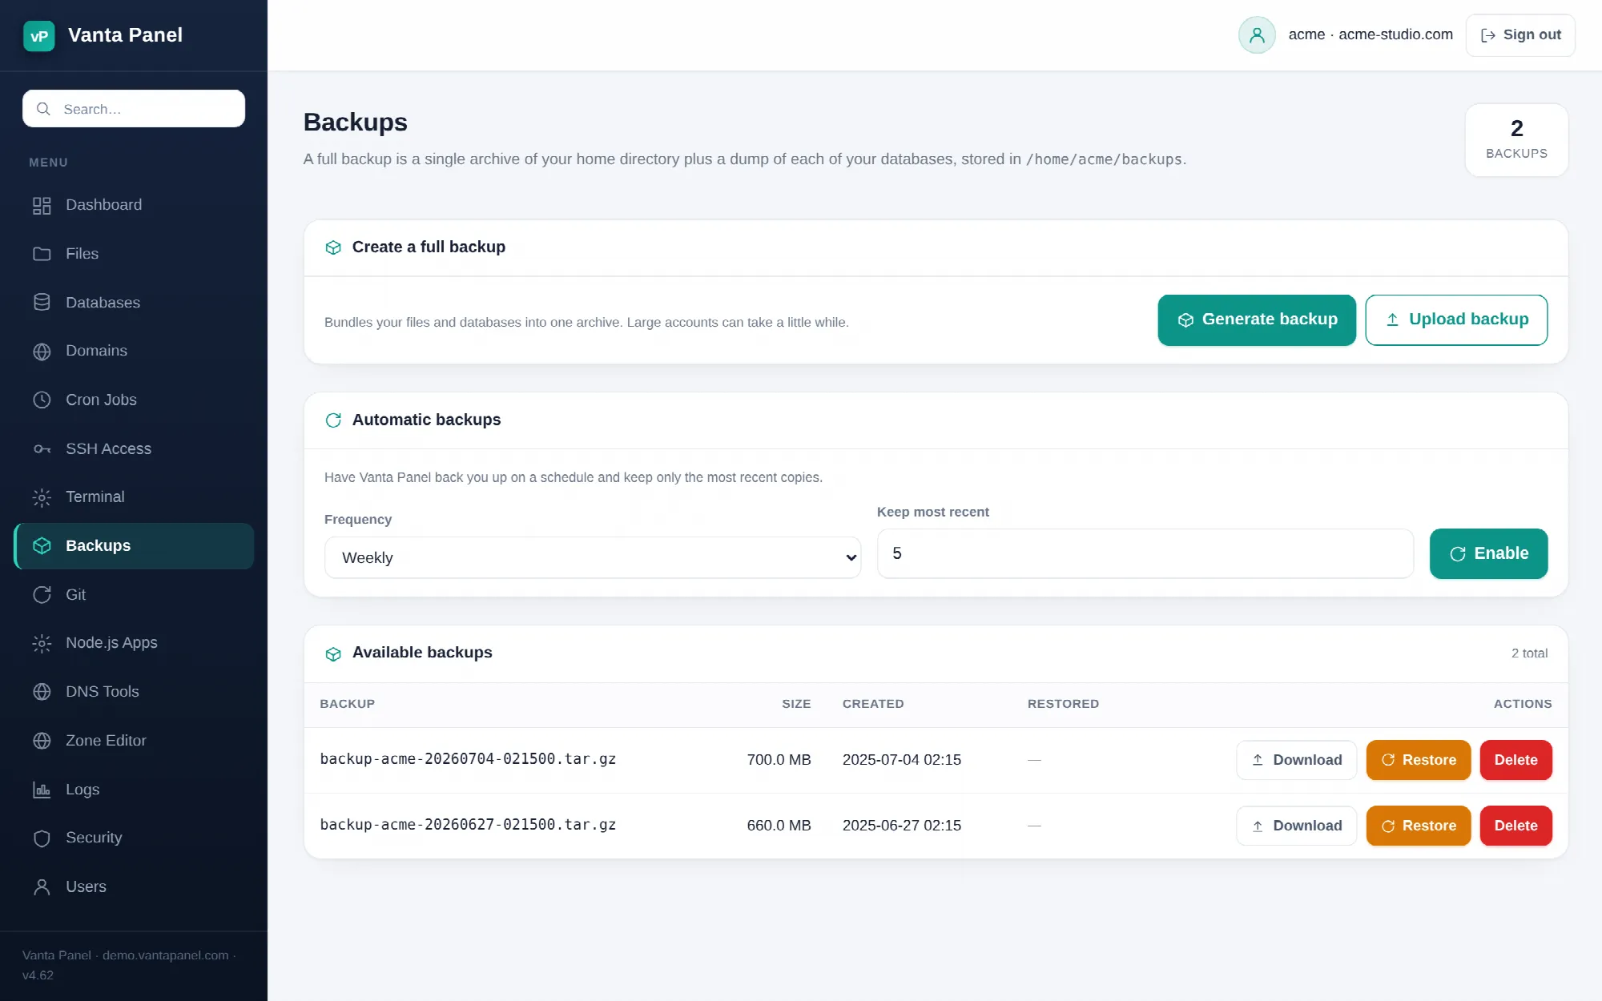Click the DNS Tools globe icon
Image resolution: width=1602 pixels, height=1001 pixels.
[x=42, y=692]
